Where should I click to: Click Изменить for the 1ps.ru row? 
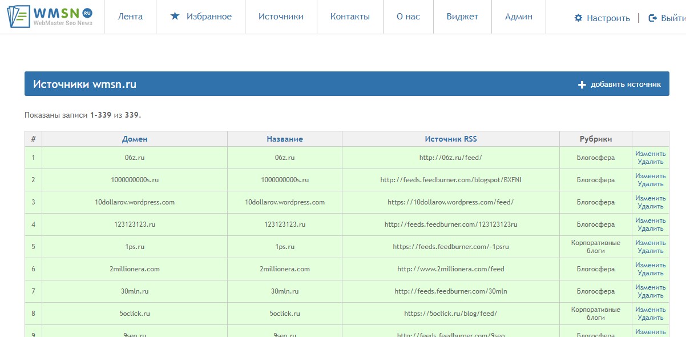[x=651, y=243]
